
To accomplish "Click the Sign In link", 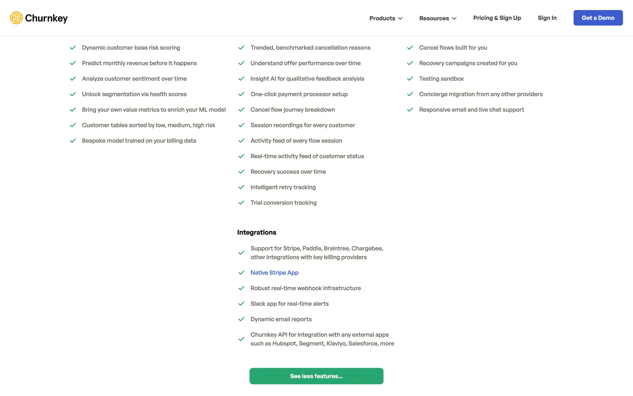I will (547, 18).
